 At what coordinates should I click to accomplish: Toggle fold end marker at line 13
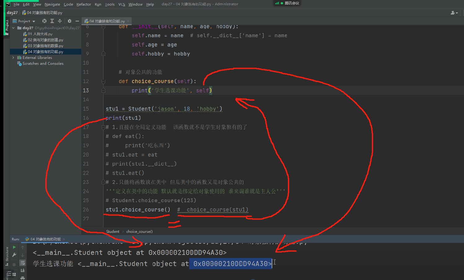click(x=103, y=91)
